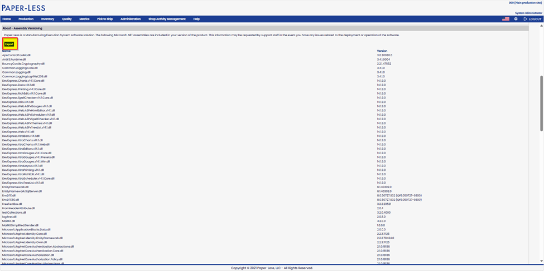Select DevExpress.Data.v14.1.dll
The height and width of the screenshot is (271, 544).
click(x=18, y=85)
